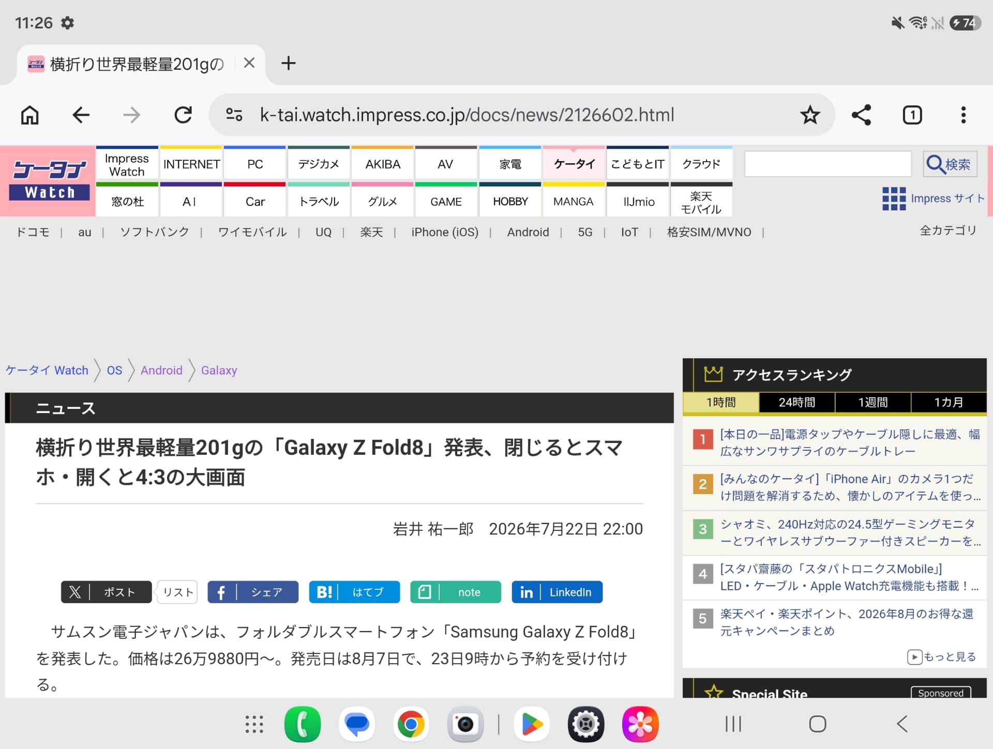Screen dimensions: 993x749
Task: Launch the Camera app in dock
Action: tap(465, 724)
